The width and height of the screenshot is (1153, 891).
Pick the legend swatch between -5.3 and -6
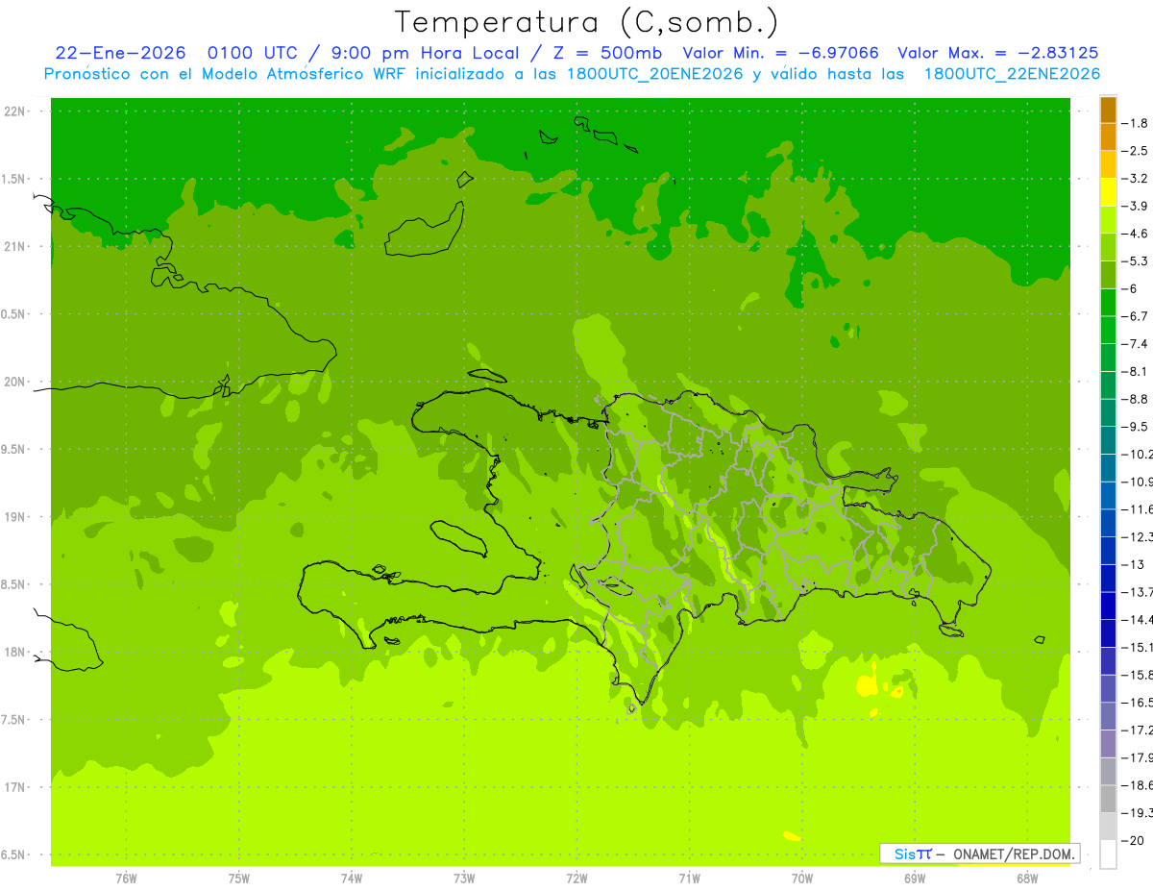point(1108,275)
